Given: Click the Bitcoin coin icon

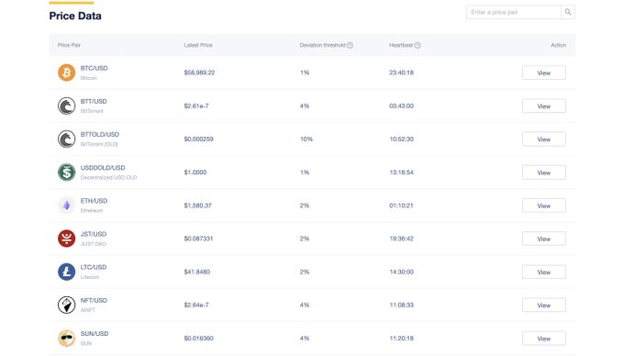Looking at the screenshot, I should pyautogui.click(x=66, y=72).
